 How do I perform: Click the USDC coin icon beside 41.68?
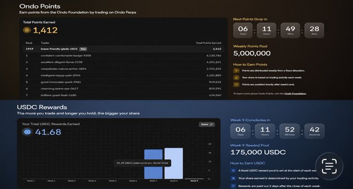(27, 132)
